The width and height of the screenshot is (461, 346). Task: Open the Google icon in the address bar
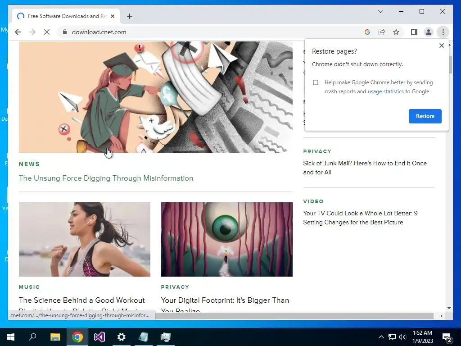[367, 32]
